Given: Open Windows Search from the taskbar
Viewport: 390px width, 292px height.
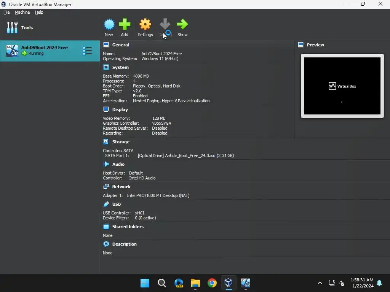Looking at the screenshot, I should tap(161, 283).
